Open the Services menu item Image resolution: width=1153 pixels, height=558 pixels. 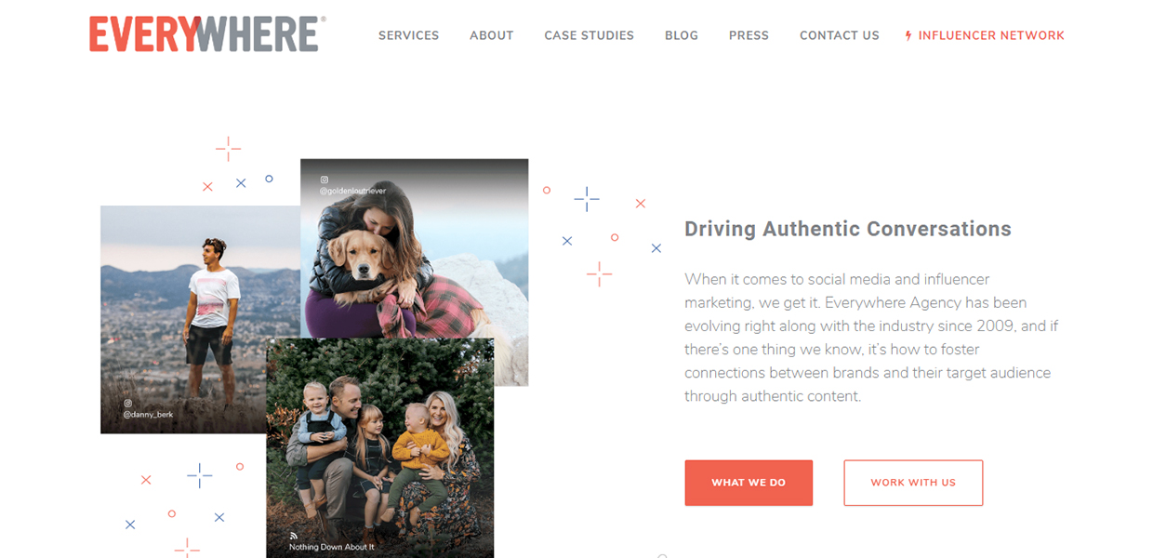[x=408, y=35]
